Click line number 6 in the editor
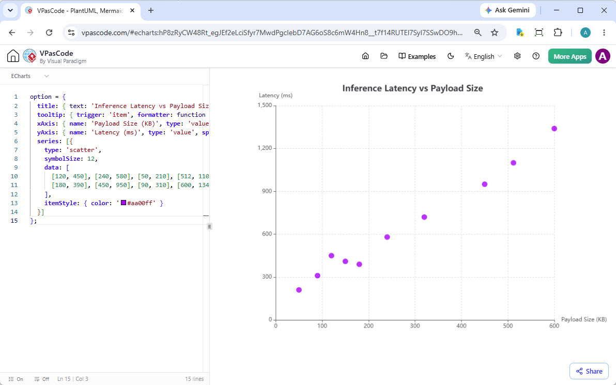 coord(16,141)
